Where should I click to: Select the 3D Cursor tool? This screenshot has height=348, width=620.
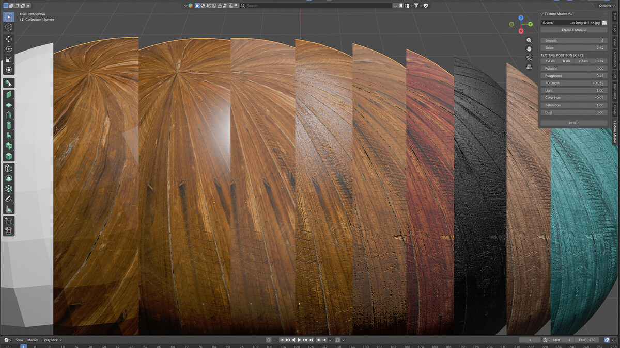pos(9,27)
